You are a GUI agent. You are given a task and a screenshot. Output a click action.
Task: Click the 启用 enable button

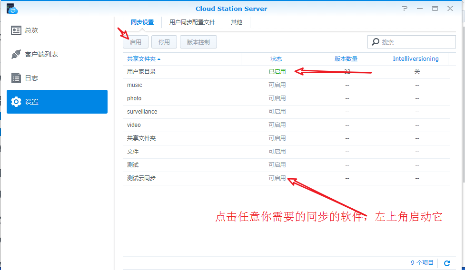click(136, 42)
